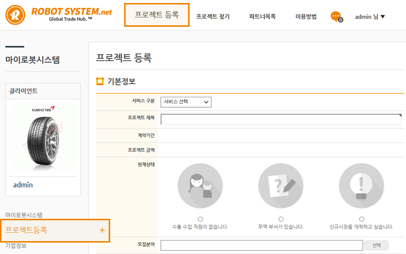Click the 프로젝트 제목 text input field
Image resolution: width=406 pixels, height=254 pixels.
coord(281,119)
